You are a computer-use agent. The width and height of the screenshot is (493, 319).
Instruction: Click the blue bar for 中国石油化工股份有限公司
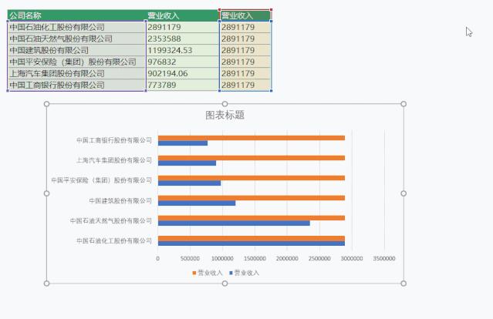click(x=252, y=243)
